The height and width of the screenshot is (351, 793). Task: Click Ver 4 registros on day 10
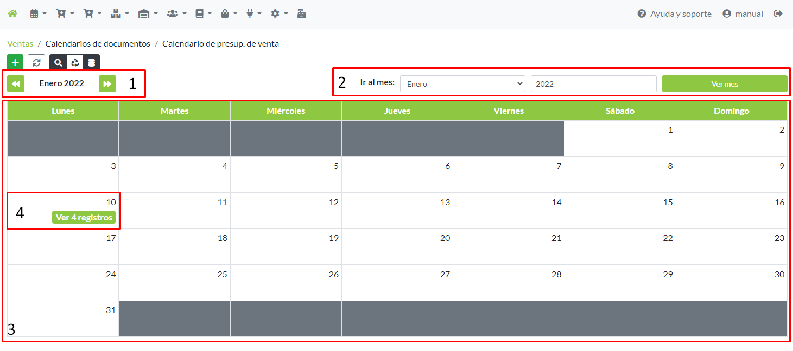84,217
